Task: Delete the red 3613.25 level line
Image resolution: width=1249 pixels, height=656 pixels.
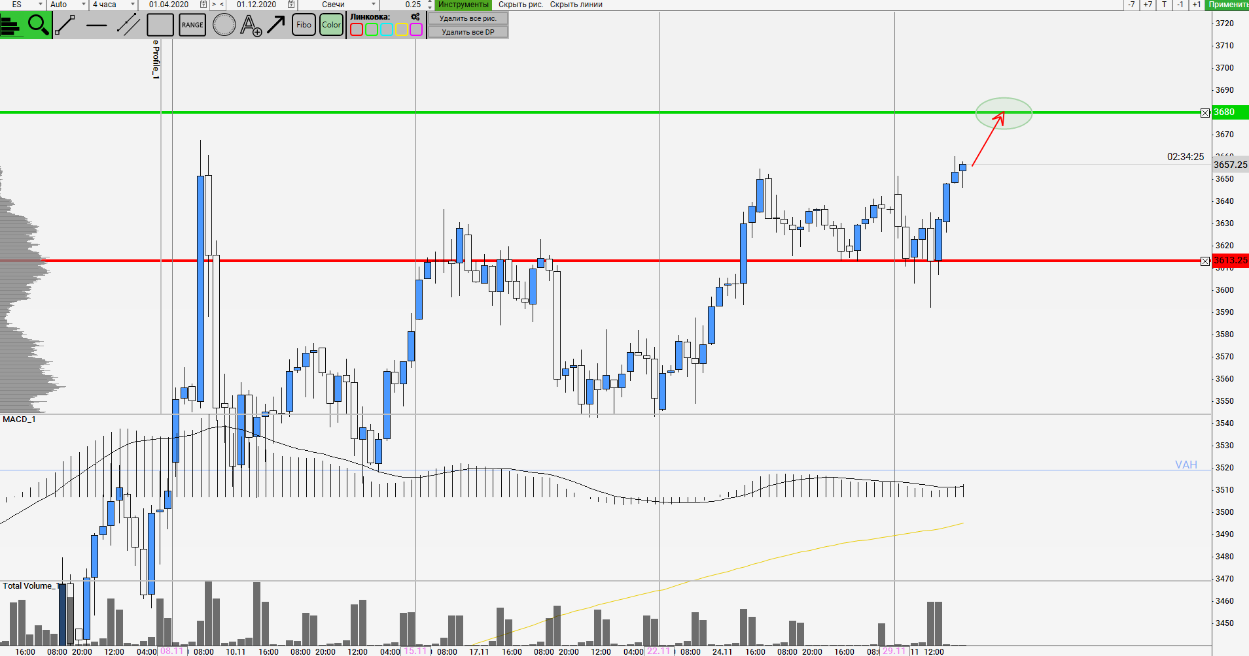Action: [x=1205, y=261]
